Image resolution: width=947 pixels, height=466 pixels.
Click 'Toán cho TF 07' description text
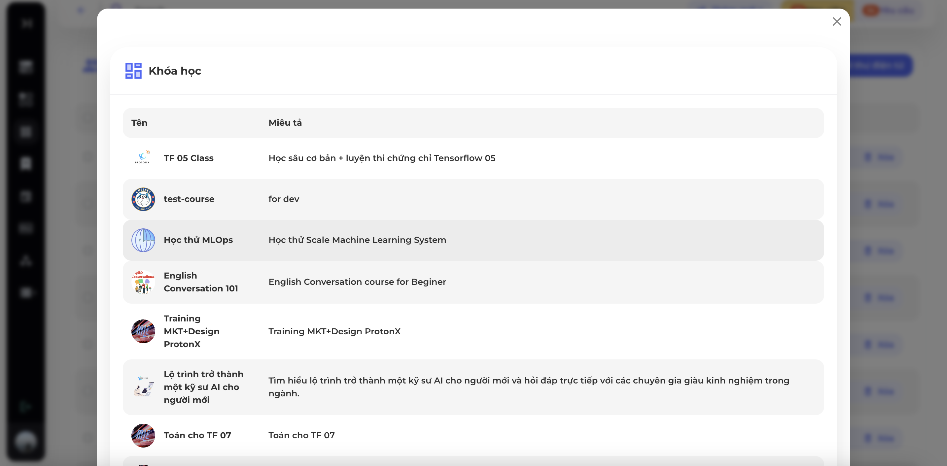click(301, 435)
